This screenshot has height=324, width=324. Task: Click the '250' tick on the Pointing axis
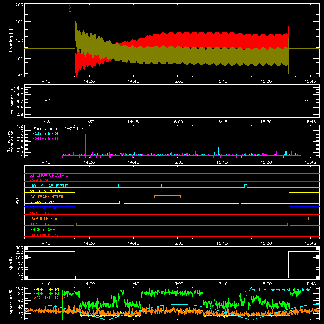pos(19,5)
